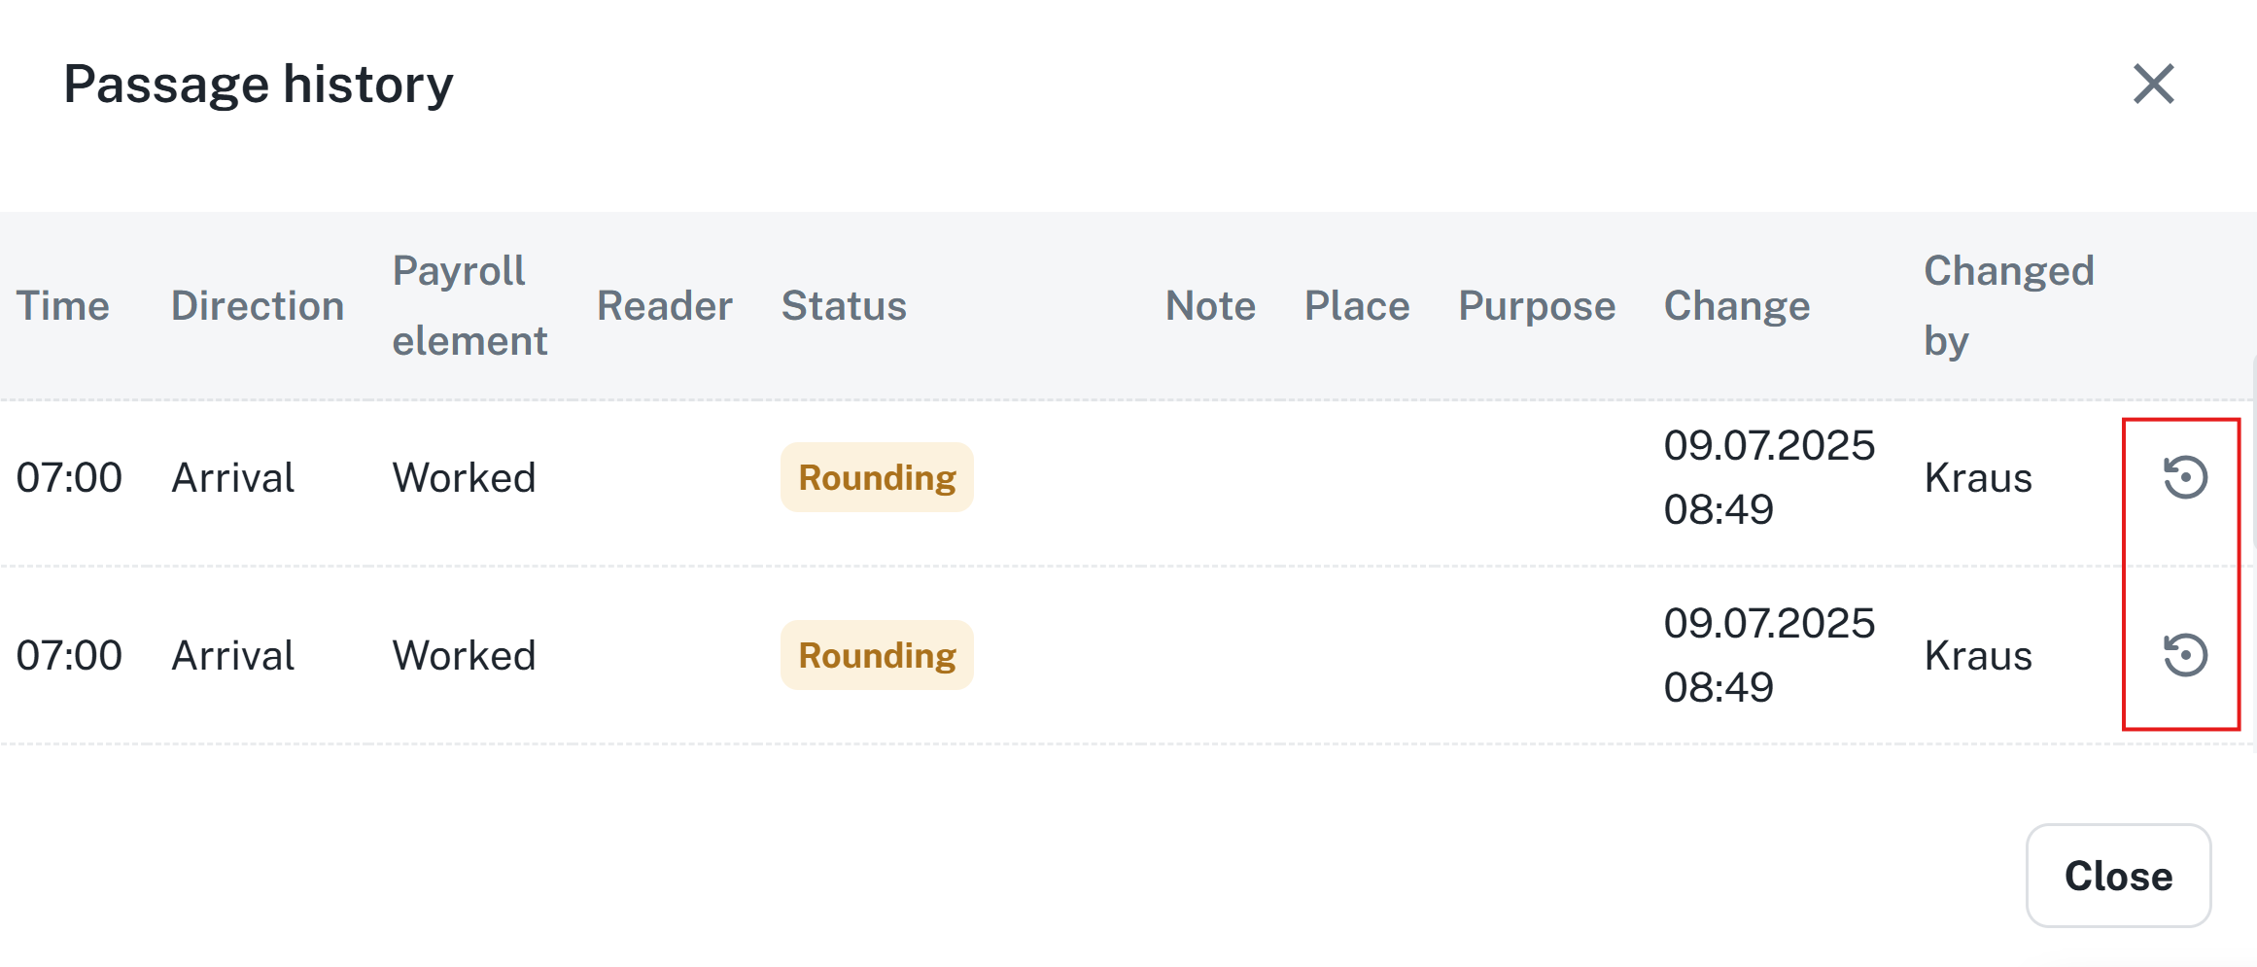Screen dimensions: 2257x967
Task: Click the Status column header
Action: point(844,306)
